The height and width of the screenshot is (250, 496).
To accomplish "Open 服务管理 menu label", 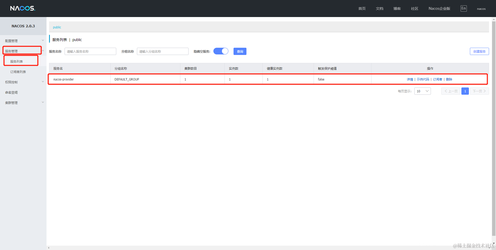I will click(x=11, y=51).
